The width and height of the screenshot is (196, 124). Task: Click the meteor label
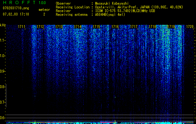[44, 10]
